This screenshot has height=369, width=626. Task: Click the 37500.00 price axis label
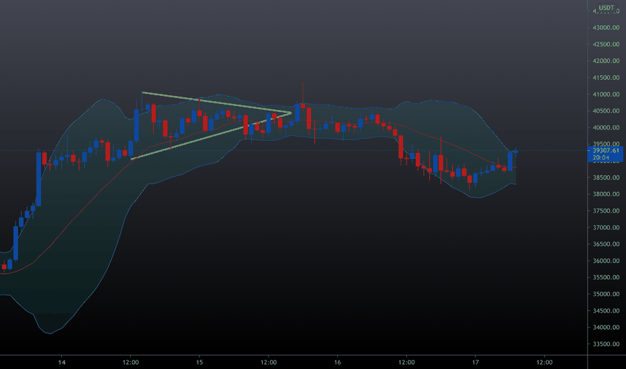point(606,211)
